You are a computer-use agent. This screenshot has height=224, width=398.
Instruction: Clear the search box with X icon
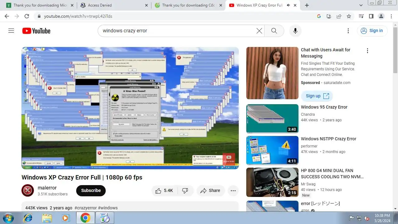point(259,30)
